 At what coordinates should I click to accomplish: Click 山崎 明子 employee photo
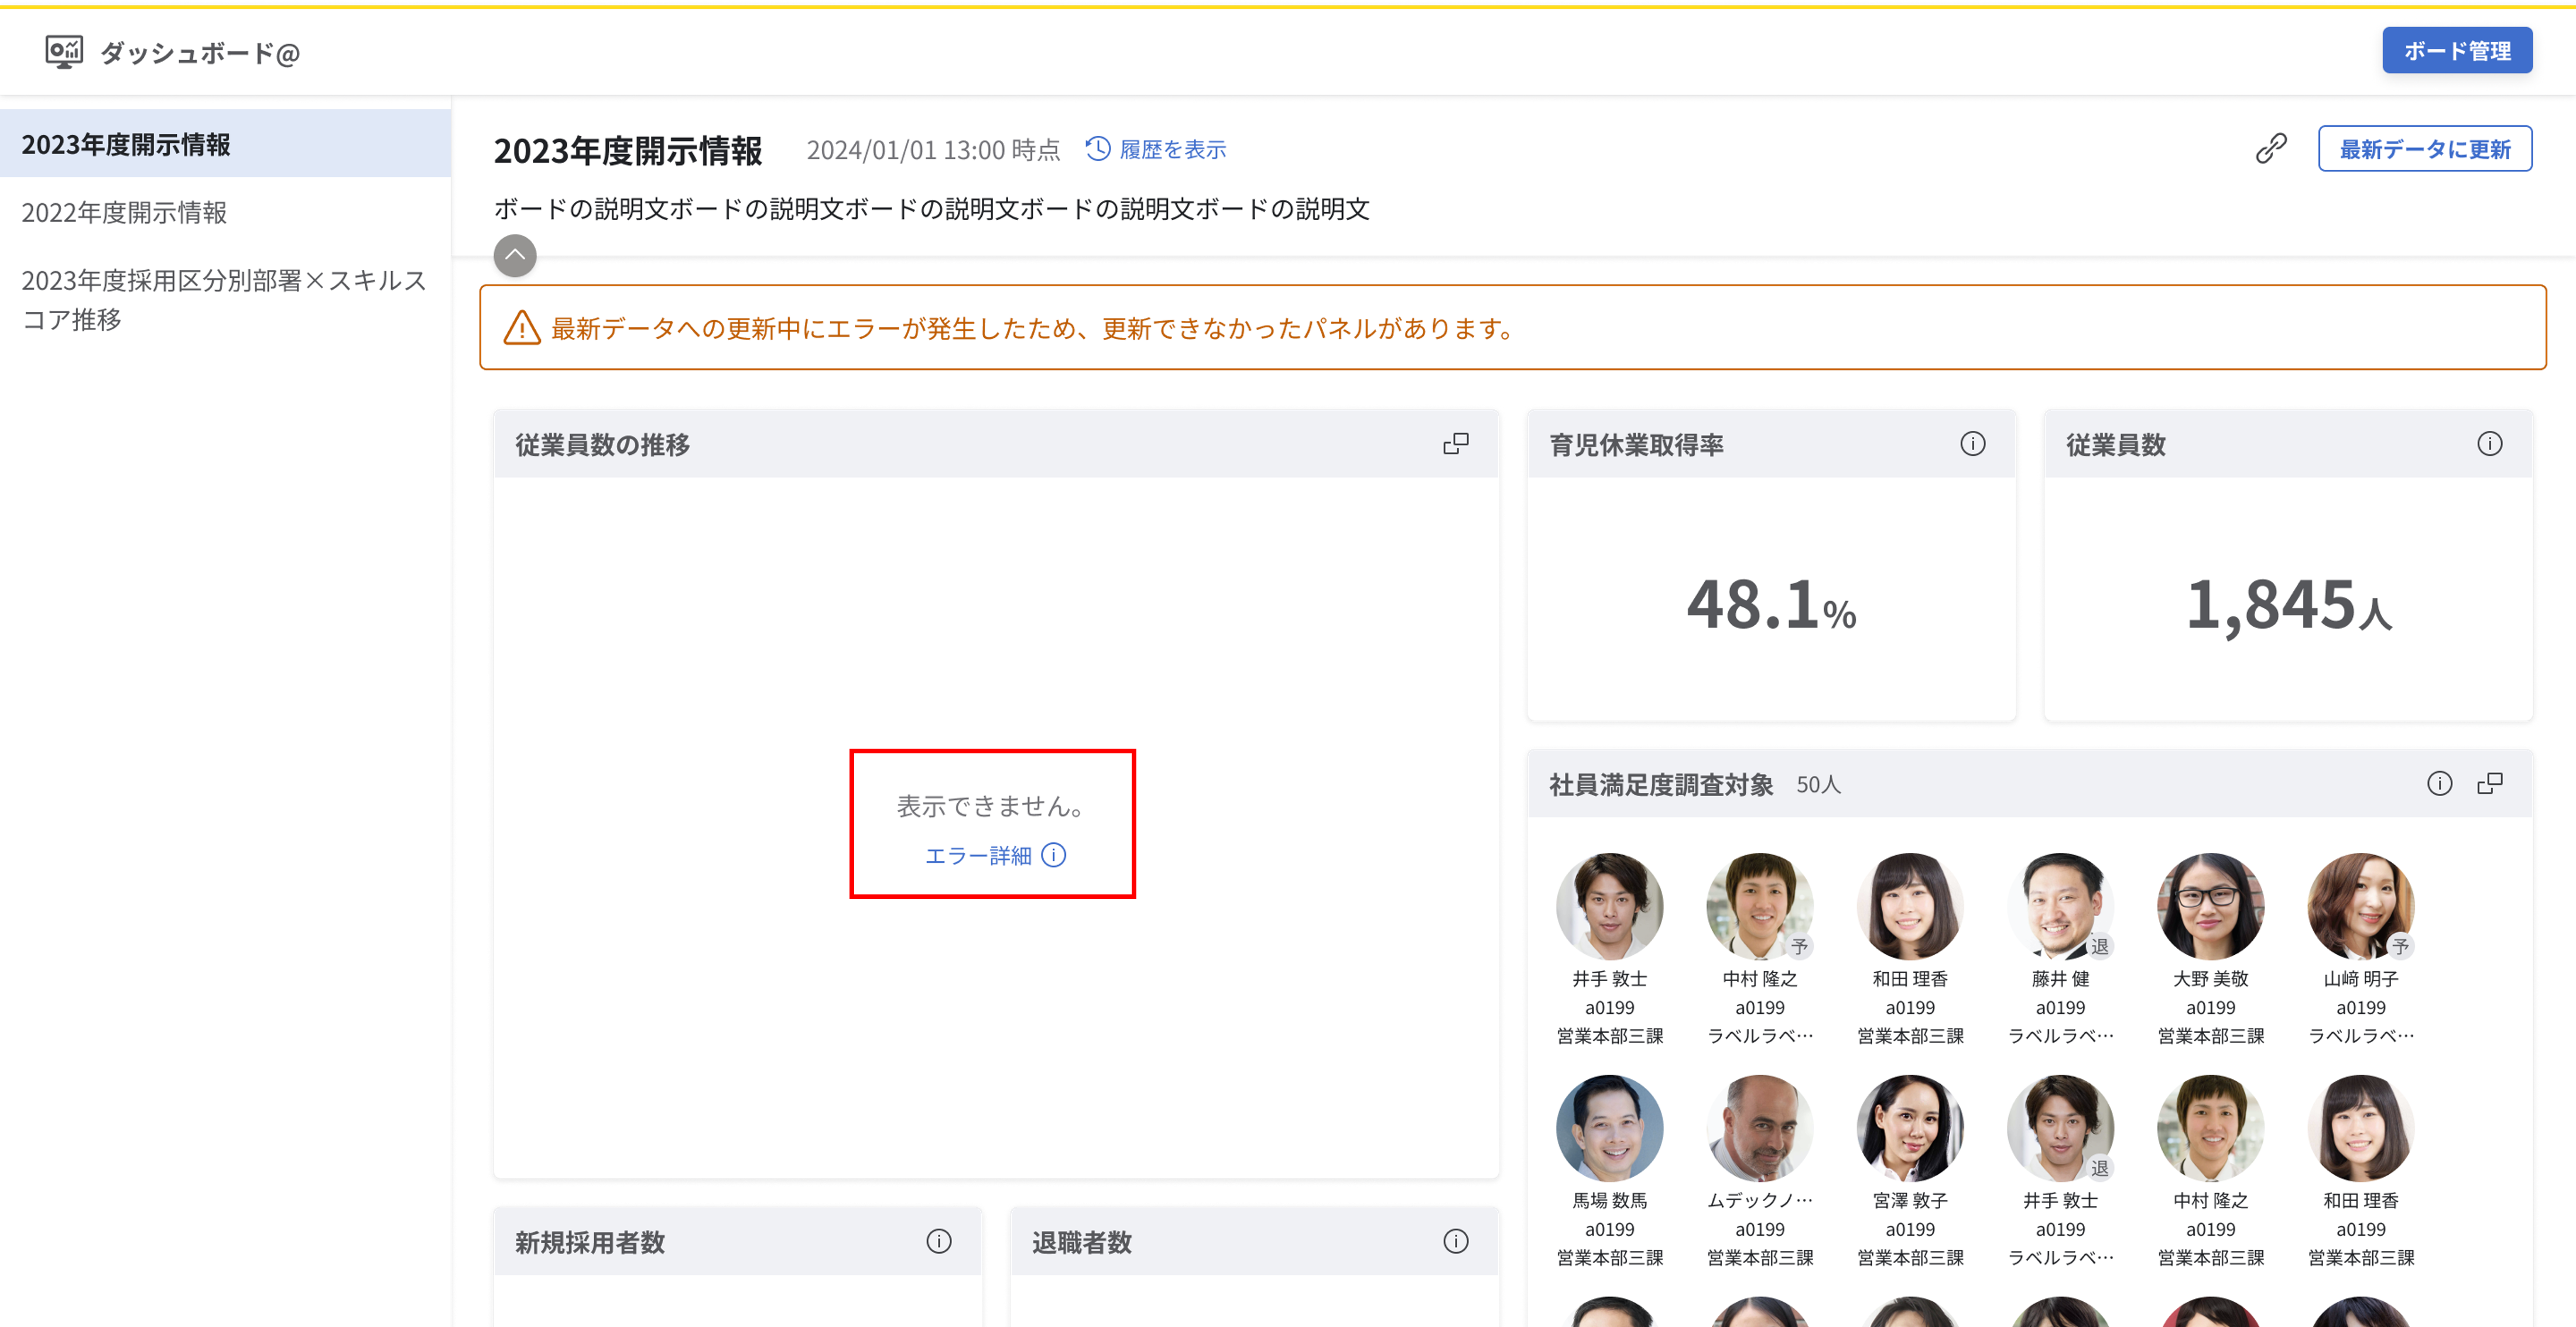[x=2361, y=906]
